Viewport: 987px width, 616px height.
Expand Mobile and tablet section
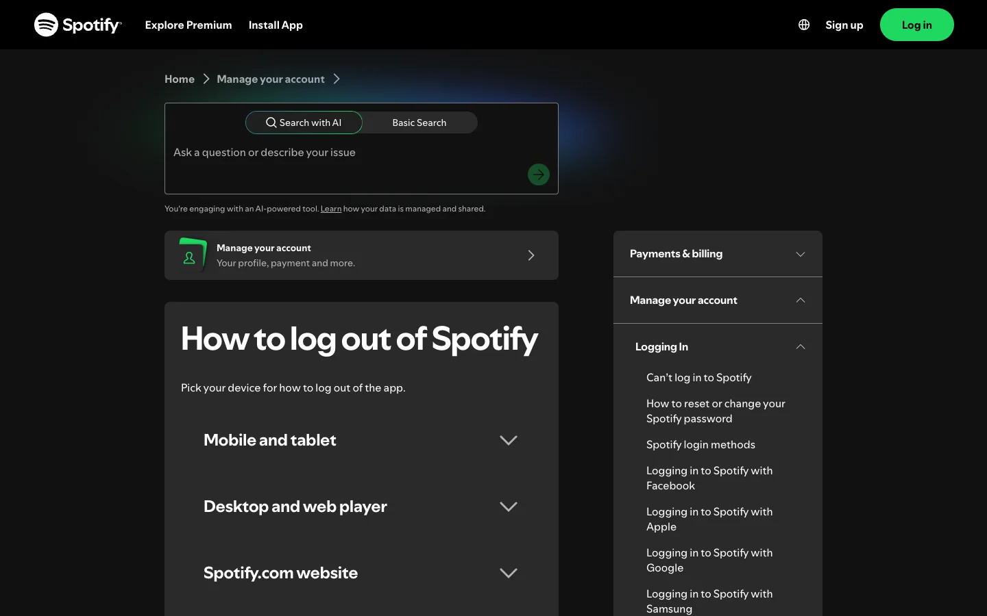[361, 440]
